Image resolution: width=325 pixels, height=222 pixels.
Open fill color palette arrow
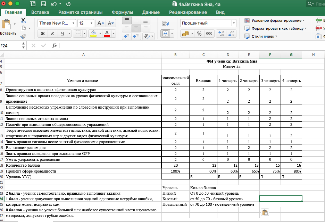(100, 33)
